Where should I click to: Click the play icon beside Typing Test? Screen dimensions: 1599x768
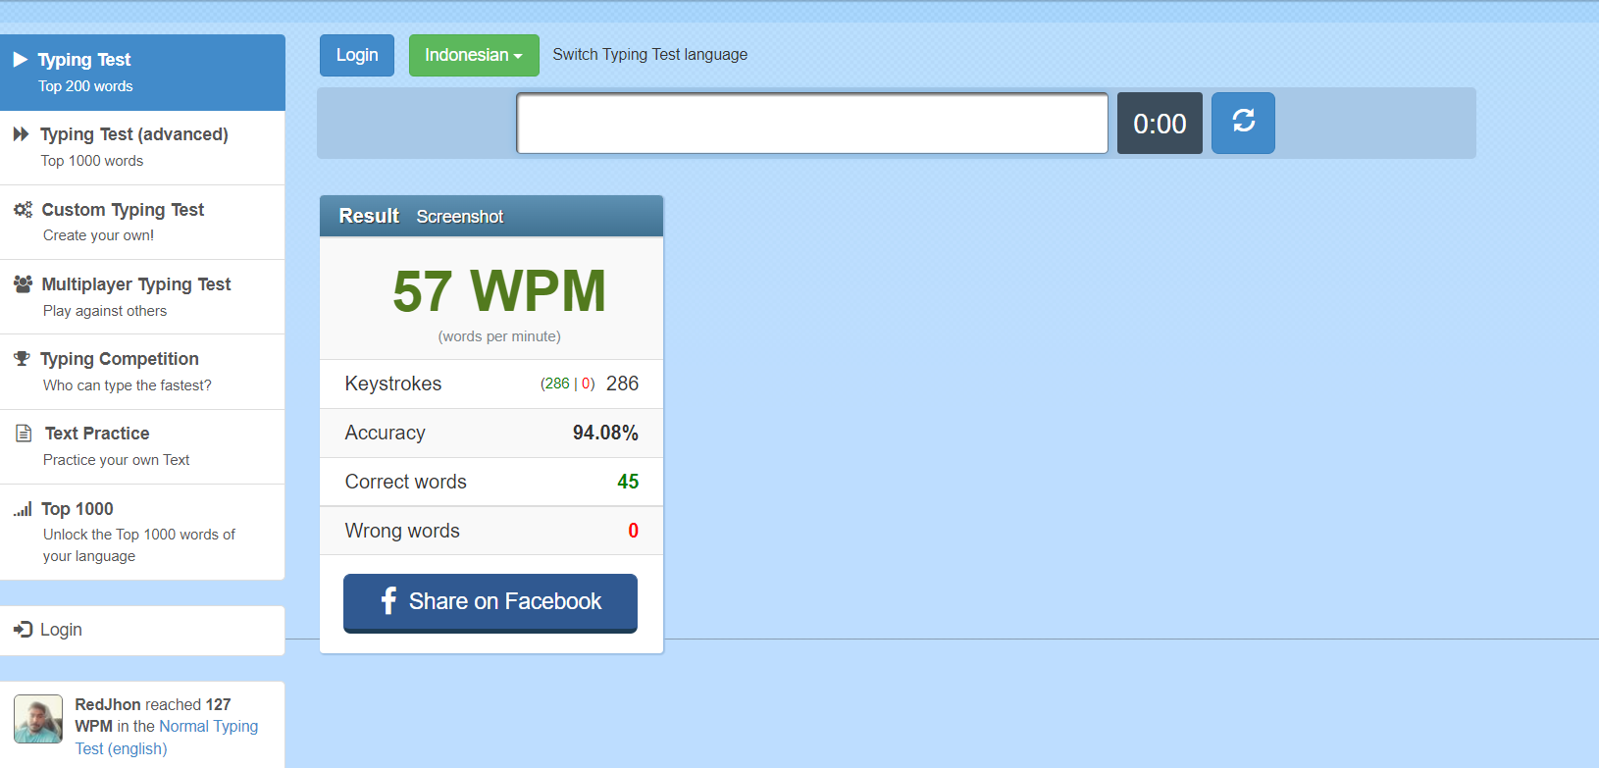click(x=20, y=60)
